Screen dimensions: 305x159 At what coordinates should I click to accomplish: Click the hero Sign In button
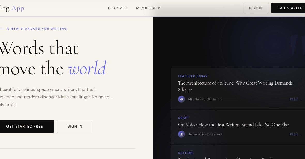(75, 127)
